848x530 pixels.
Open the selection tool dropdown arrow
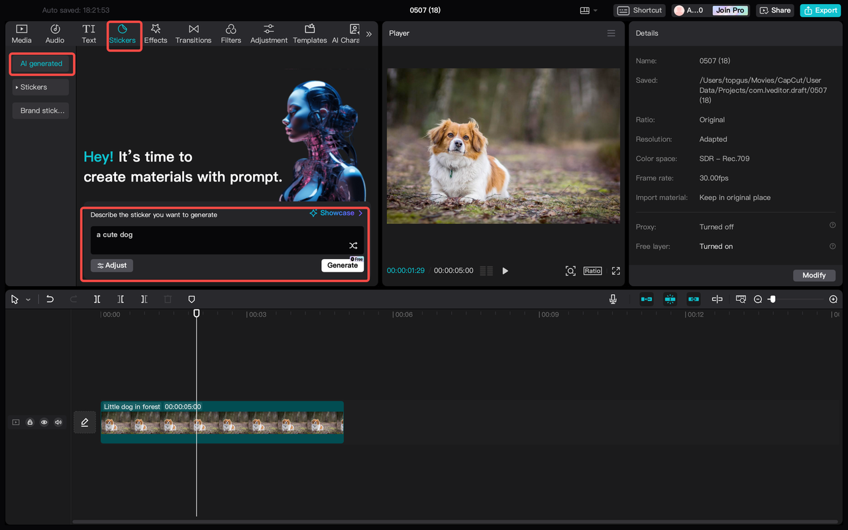point(28,300)
